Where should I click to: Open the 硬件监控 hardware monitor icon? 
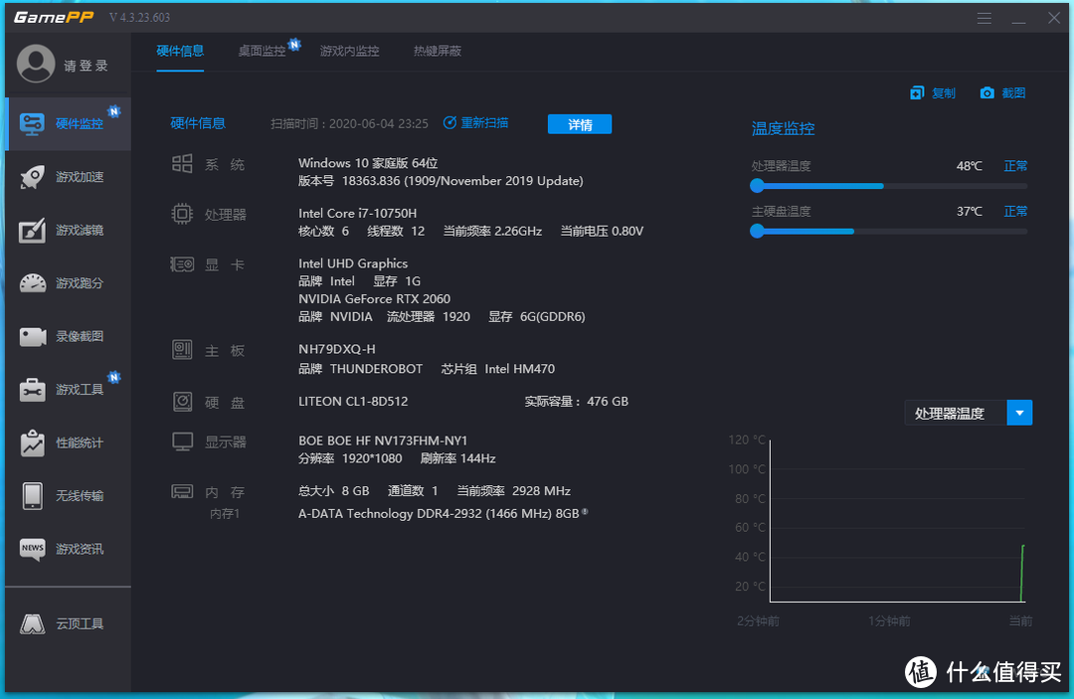[x=32, y=124]
